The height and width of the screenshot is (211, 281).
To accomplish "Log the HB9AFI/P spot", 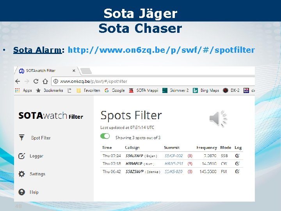I will pos(237,163).
